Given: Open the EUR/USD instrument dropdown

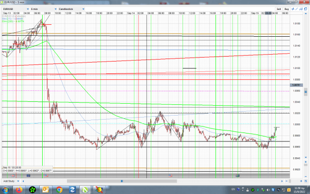Looking at the screenshot, I should pos(16,9).
